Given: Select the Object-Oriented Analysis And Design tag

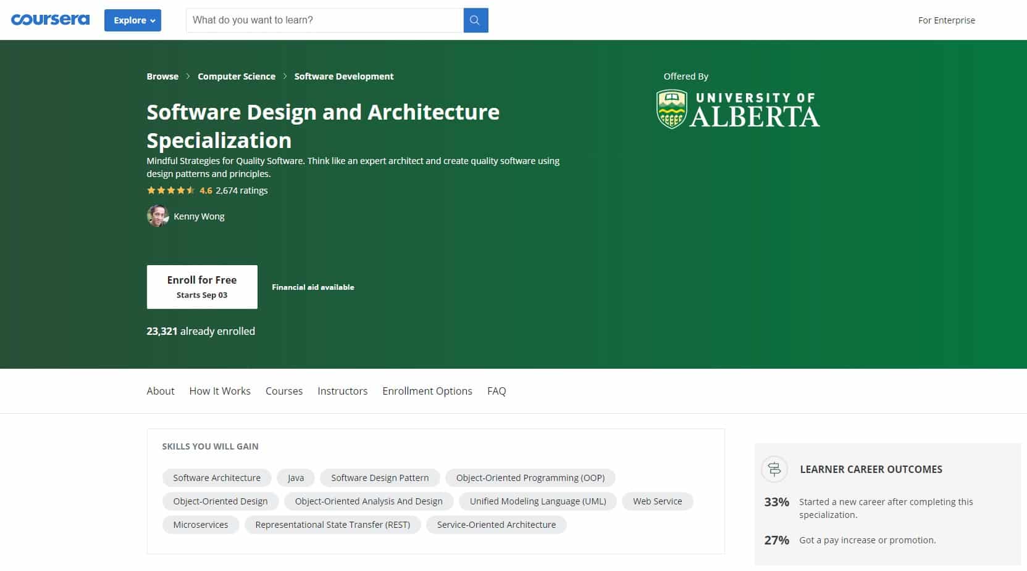Looking at the screenshot, I should pyautogui.click(x=369, y=501).
